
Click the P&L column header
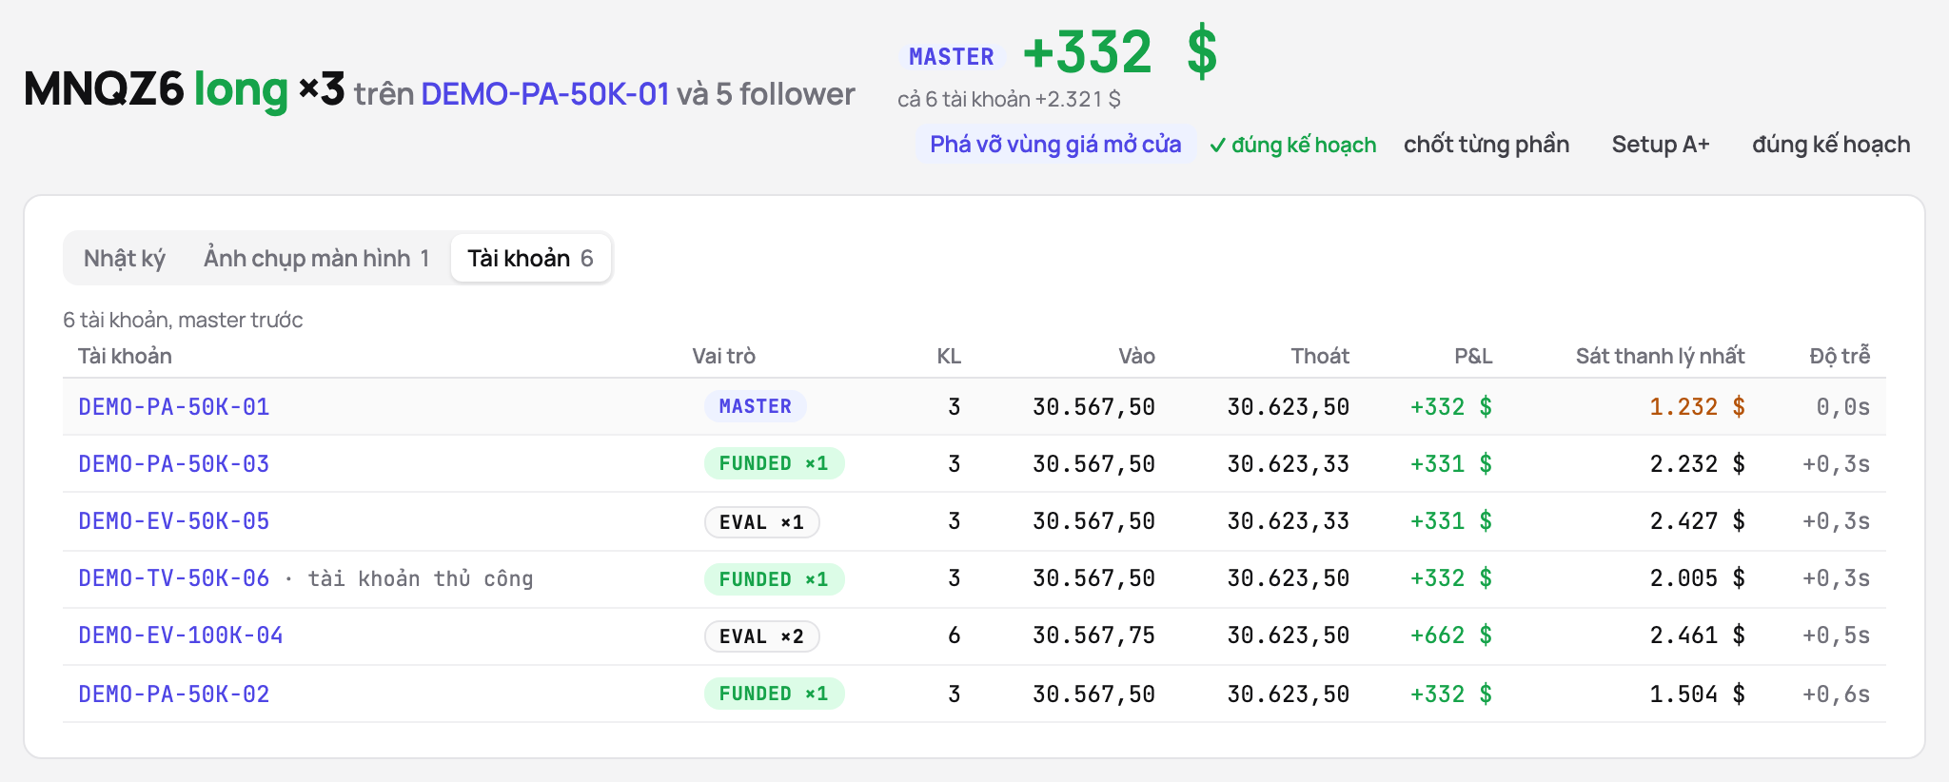1473,356
